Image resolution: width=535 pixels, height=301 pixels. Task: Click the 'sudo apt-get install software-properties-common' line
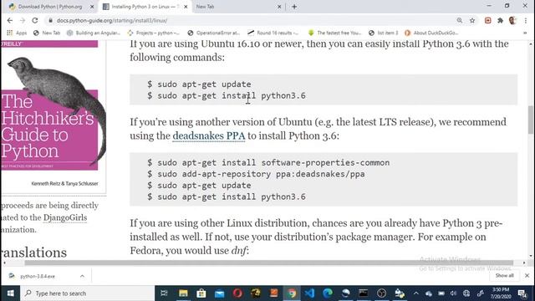pos(268,163)
